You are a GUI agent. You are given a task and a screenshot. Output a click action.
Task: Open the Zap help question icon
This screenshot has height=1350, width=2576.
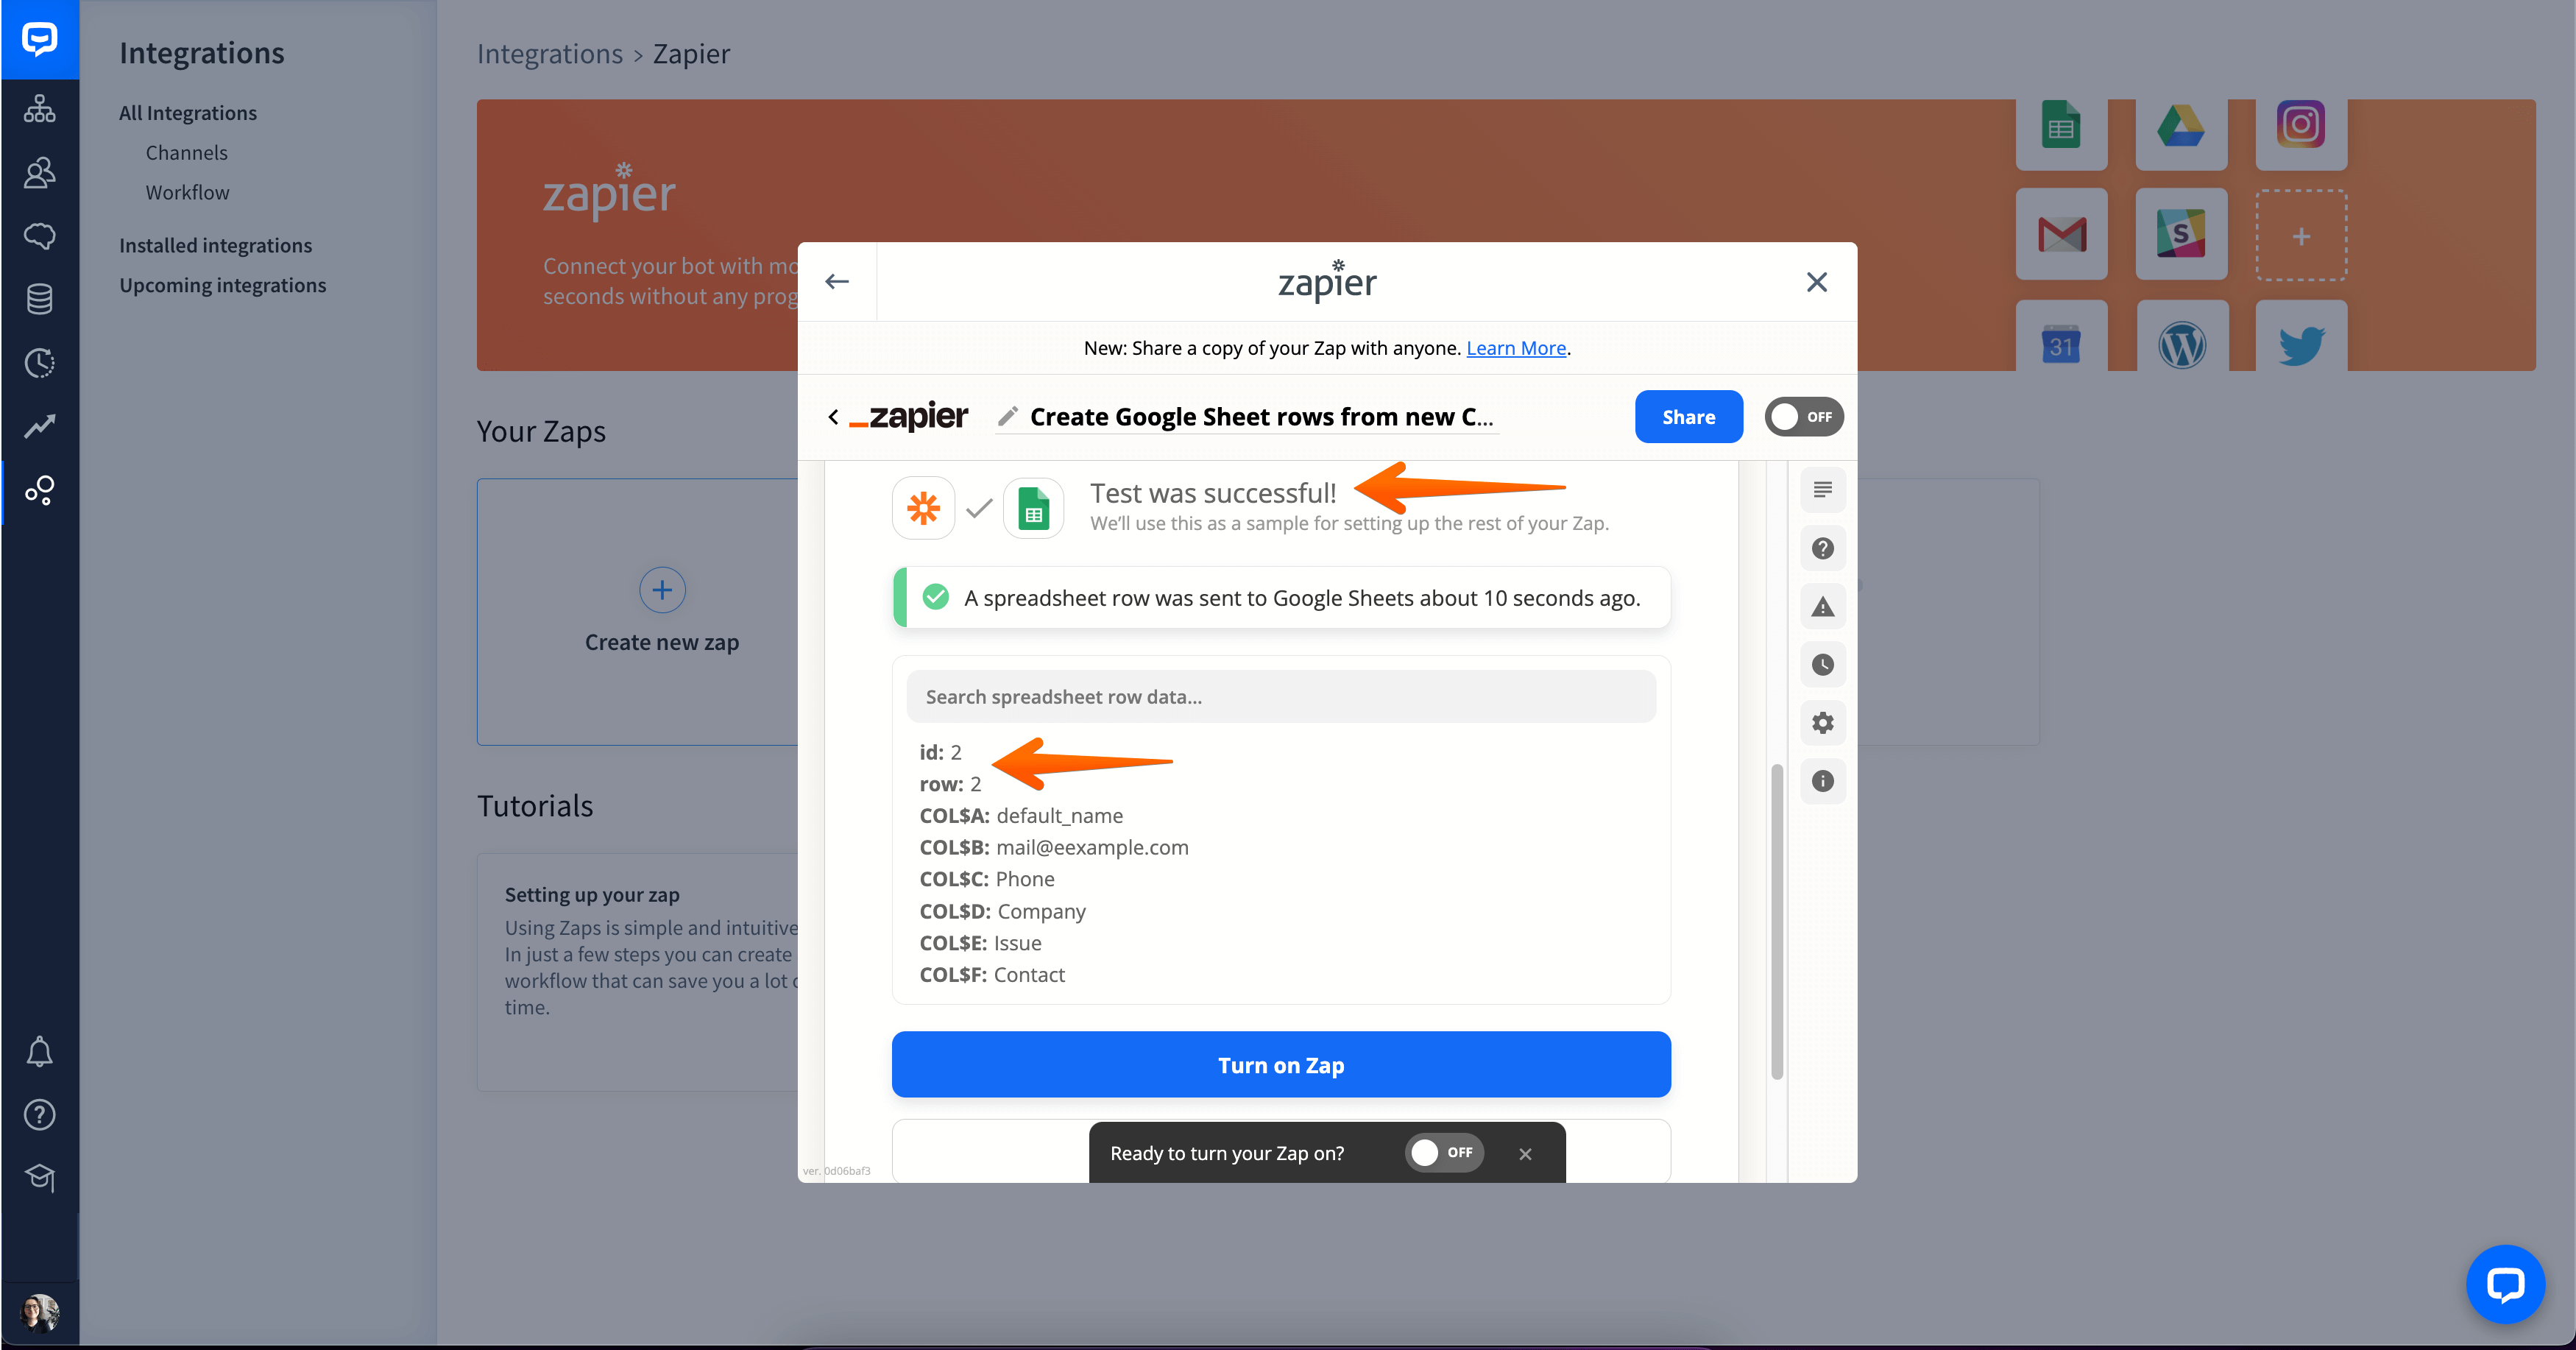[x=1822, y=548]
